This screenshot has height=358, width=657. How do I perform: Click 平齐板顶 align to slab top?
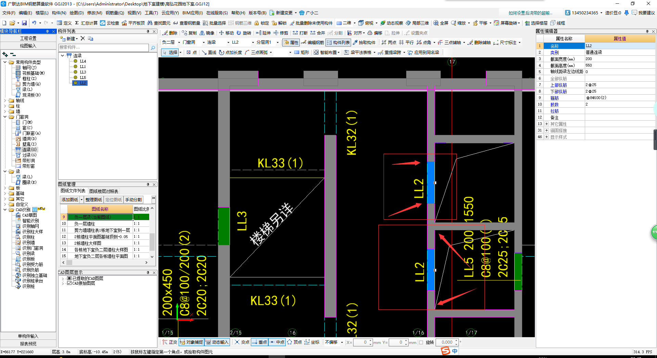133,23
